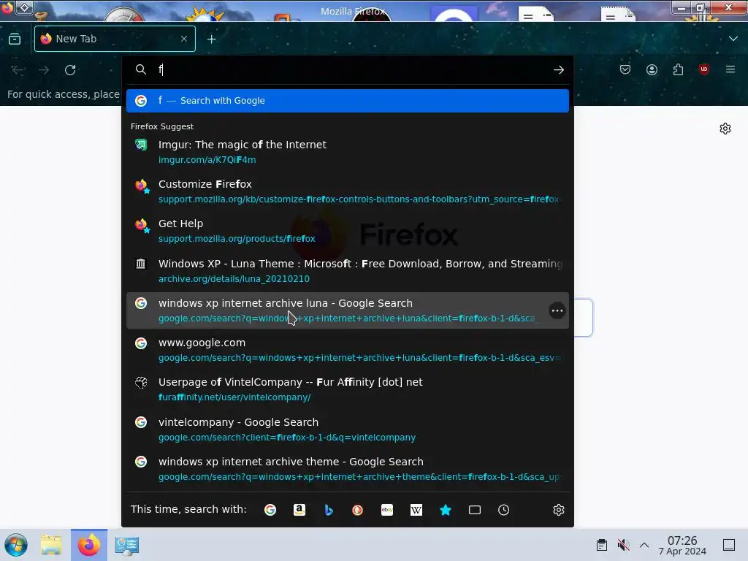Image resolution: width=748 pixels, height=561 pixels.
Task: Search this time with Bing
Action: [x=328, y=509]
